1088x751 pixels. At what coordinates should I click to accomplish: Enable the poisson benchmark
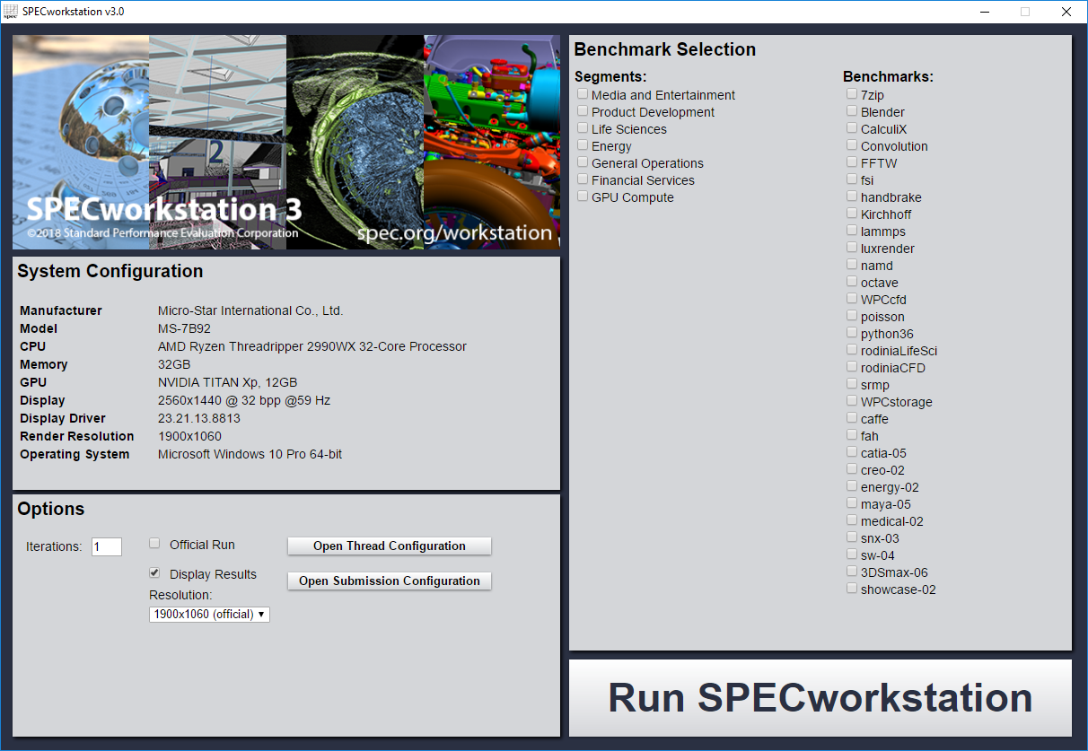tap(852, 315)
